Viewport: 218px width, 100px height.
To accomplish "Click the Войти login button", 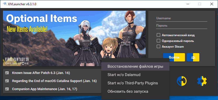I will coord(174,57).
